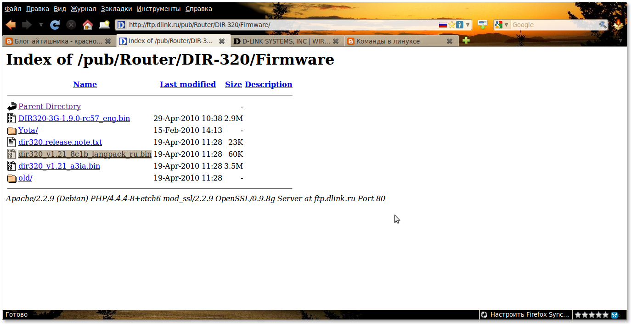Click the star rating in status bar
The height and width of the screenshot is (324, 631).
pyautogui.click(x=592, y=315)
